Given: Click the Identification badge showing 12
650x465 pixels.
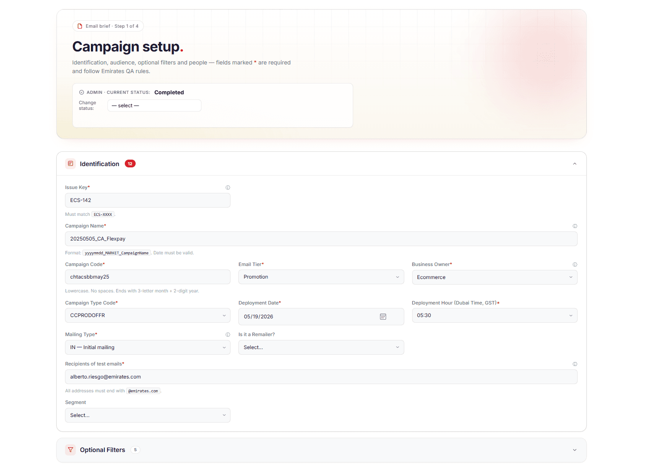Looking at the screenshot, I should click(130, 164).
